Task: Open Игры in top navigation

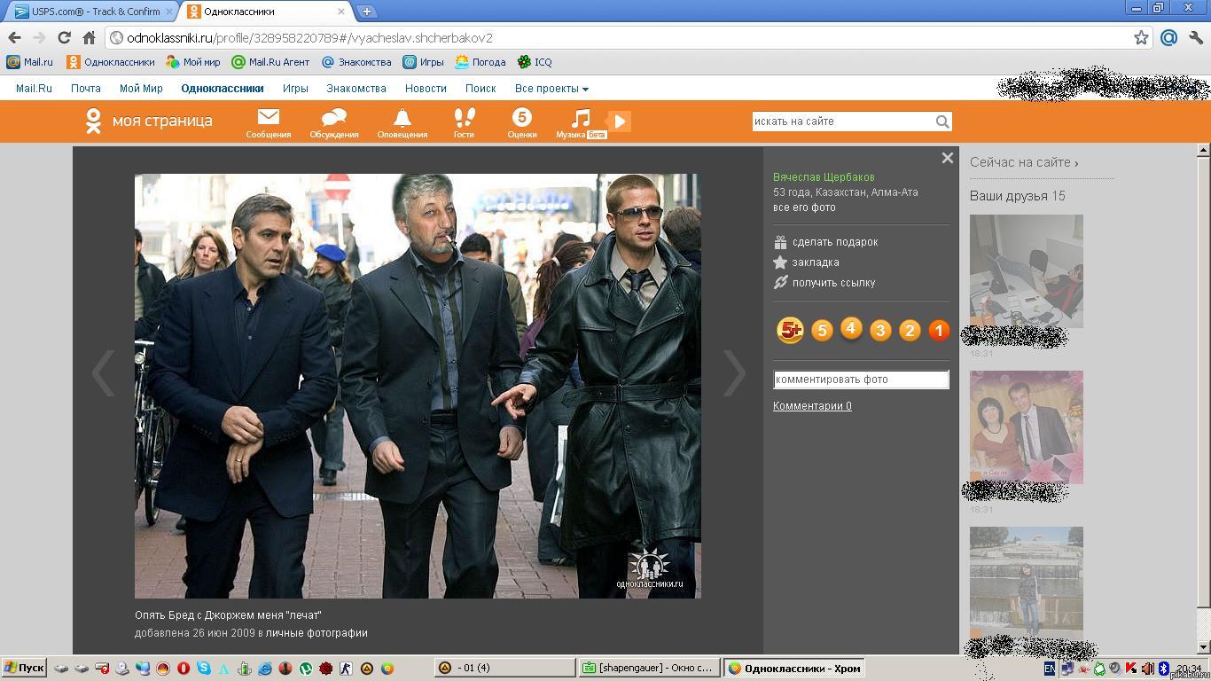Action: [295, 89]
